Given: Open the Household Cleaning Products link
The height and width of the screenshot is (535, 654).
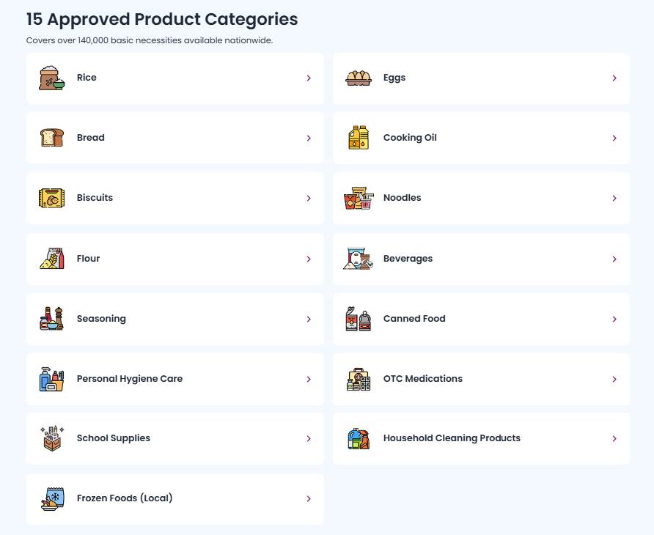Looking at the screenshot, I should pos(452,438).
